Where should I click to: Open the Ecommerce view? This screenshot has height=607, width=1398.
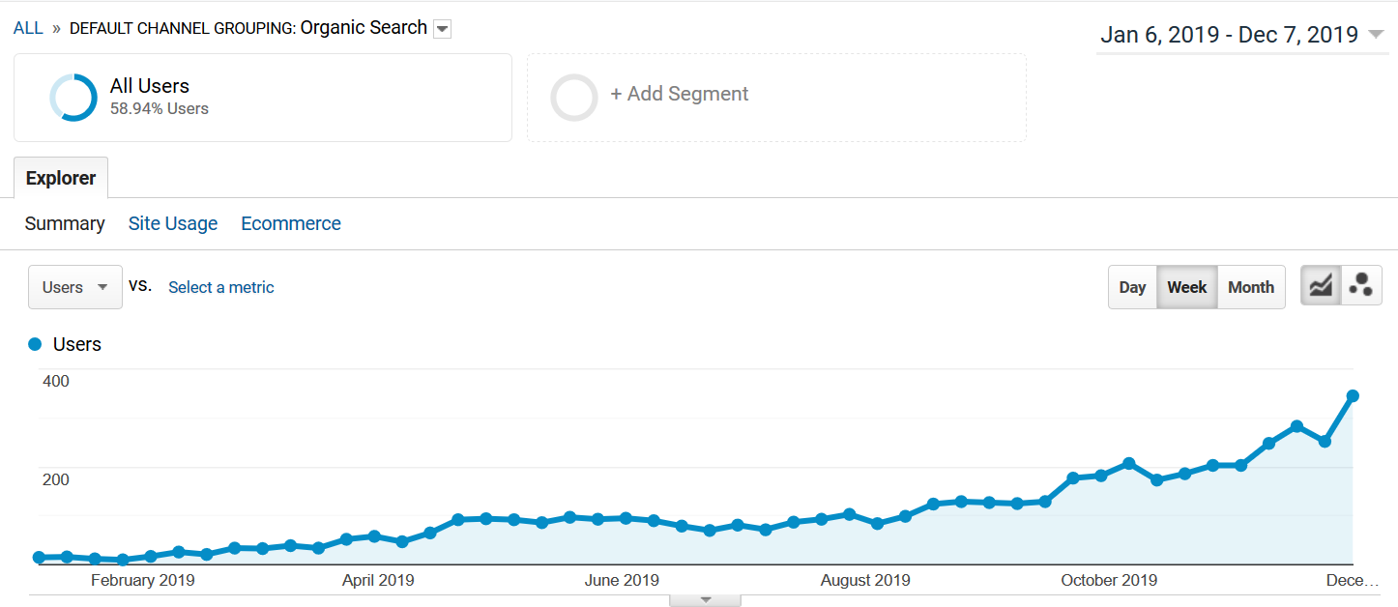pyautogui.click(x=291, y=223)
